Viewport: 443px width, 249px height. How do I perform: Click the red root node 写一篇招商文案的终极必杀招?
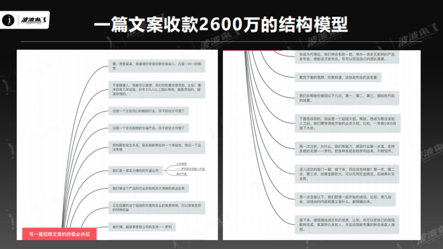click(x=59, y=234)
